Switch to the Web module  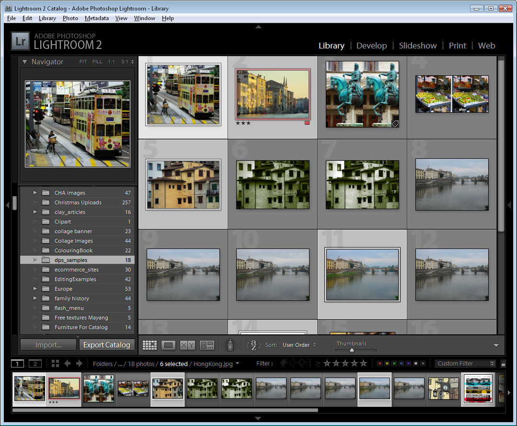(487, 46)
